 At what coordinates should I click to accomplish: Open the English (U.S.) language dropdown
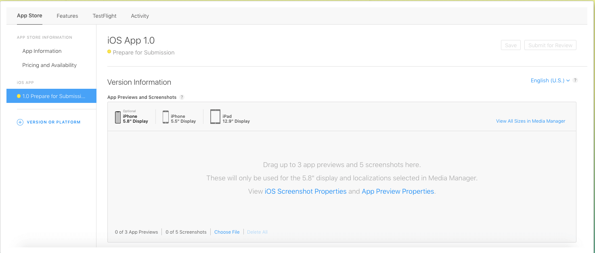[x=550, y=81]
